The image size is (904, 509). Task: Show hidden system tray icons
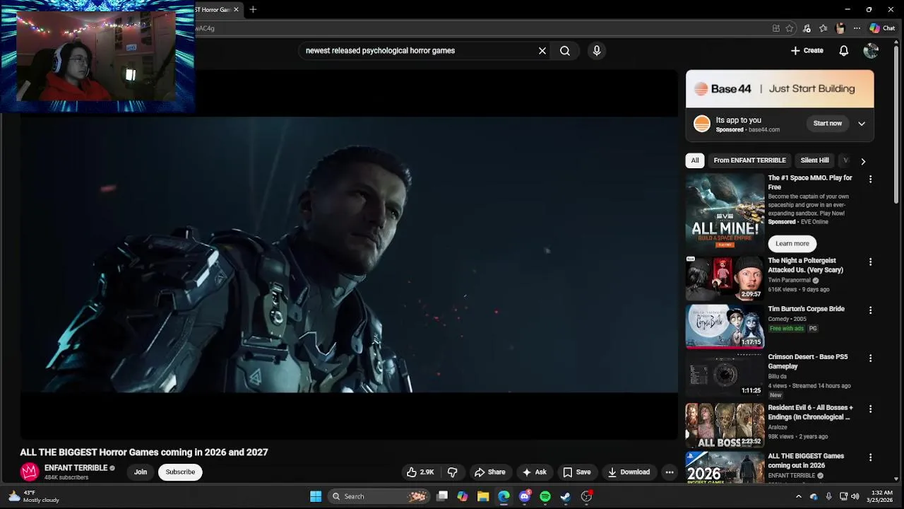[799, 496]
